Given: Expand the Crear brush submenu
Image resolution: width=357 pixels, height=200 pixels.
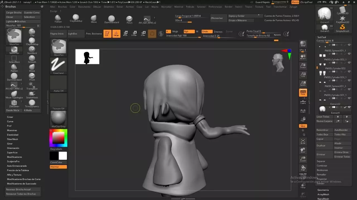Looking at the screenshot, I should [10, 117].
